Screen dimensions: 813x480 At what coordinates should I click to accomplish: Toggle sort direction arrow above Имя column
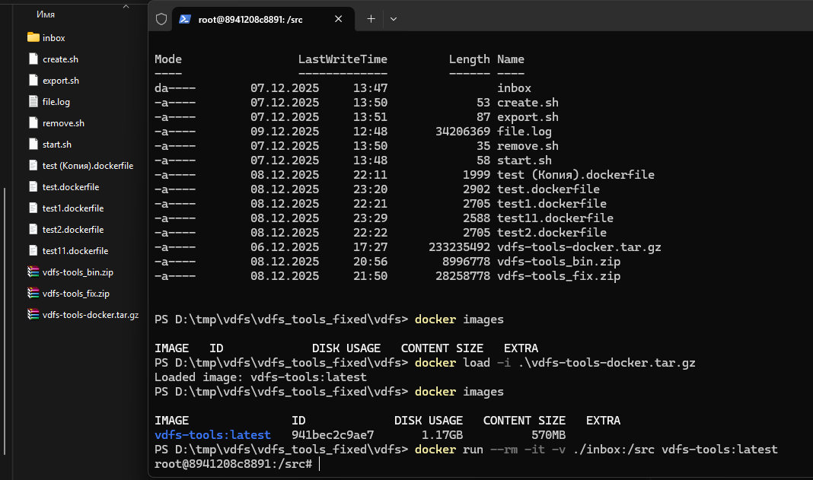126,6
